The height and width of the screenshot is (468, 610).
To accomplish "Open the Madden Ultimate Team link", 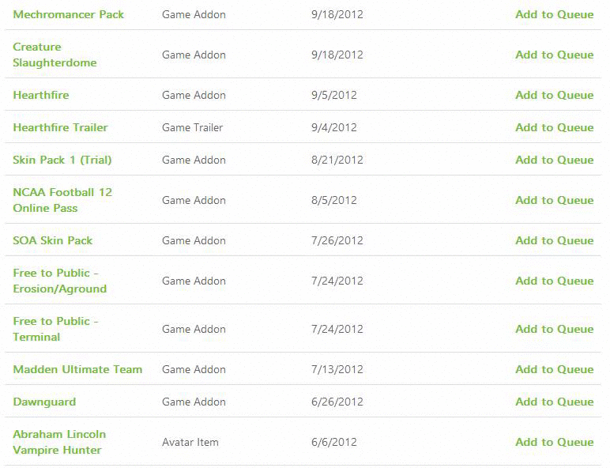I will [x=77, y=369].
